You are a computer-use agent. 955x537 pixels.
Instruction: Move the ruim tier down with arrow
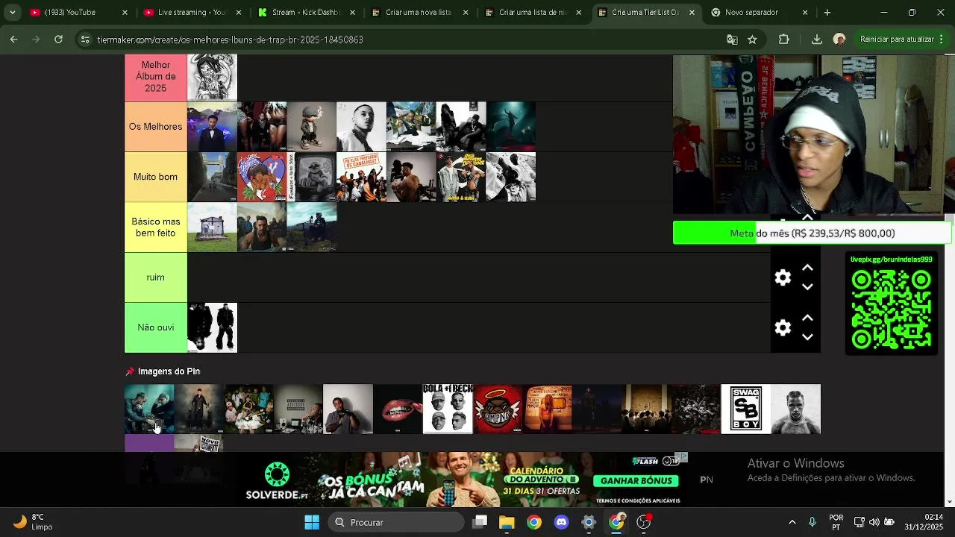(807, 287)
